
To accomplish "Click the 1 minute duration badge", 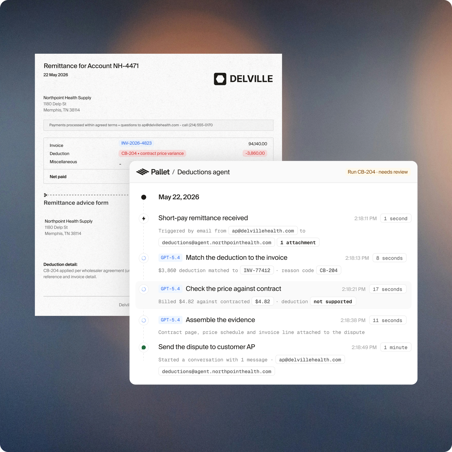I will (x=395, y=347).
